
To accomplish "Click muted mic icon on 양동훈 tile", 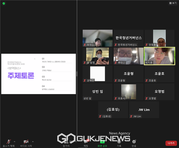I will (x=146, y=45).
